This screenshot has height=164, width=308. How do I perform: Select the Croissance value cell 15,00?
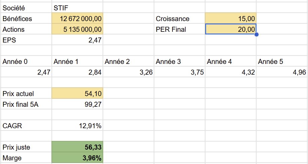click(231, 18)
